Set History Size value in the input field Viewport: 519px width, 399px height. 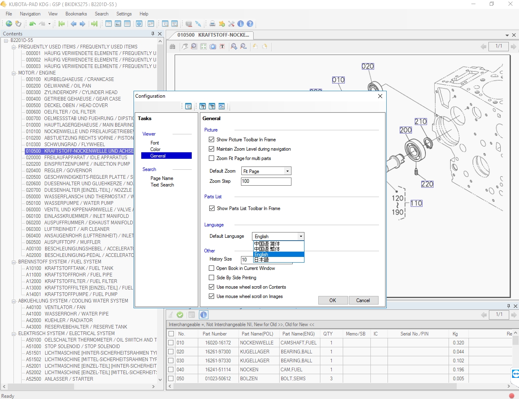click(x=247, y=259)
